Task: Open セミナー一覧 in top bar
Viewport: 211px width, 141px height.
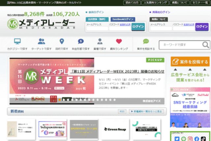Action: pyautogui.click(x=200, y=3)
